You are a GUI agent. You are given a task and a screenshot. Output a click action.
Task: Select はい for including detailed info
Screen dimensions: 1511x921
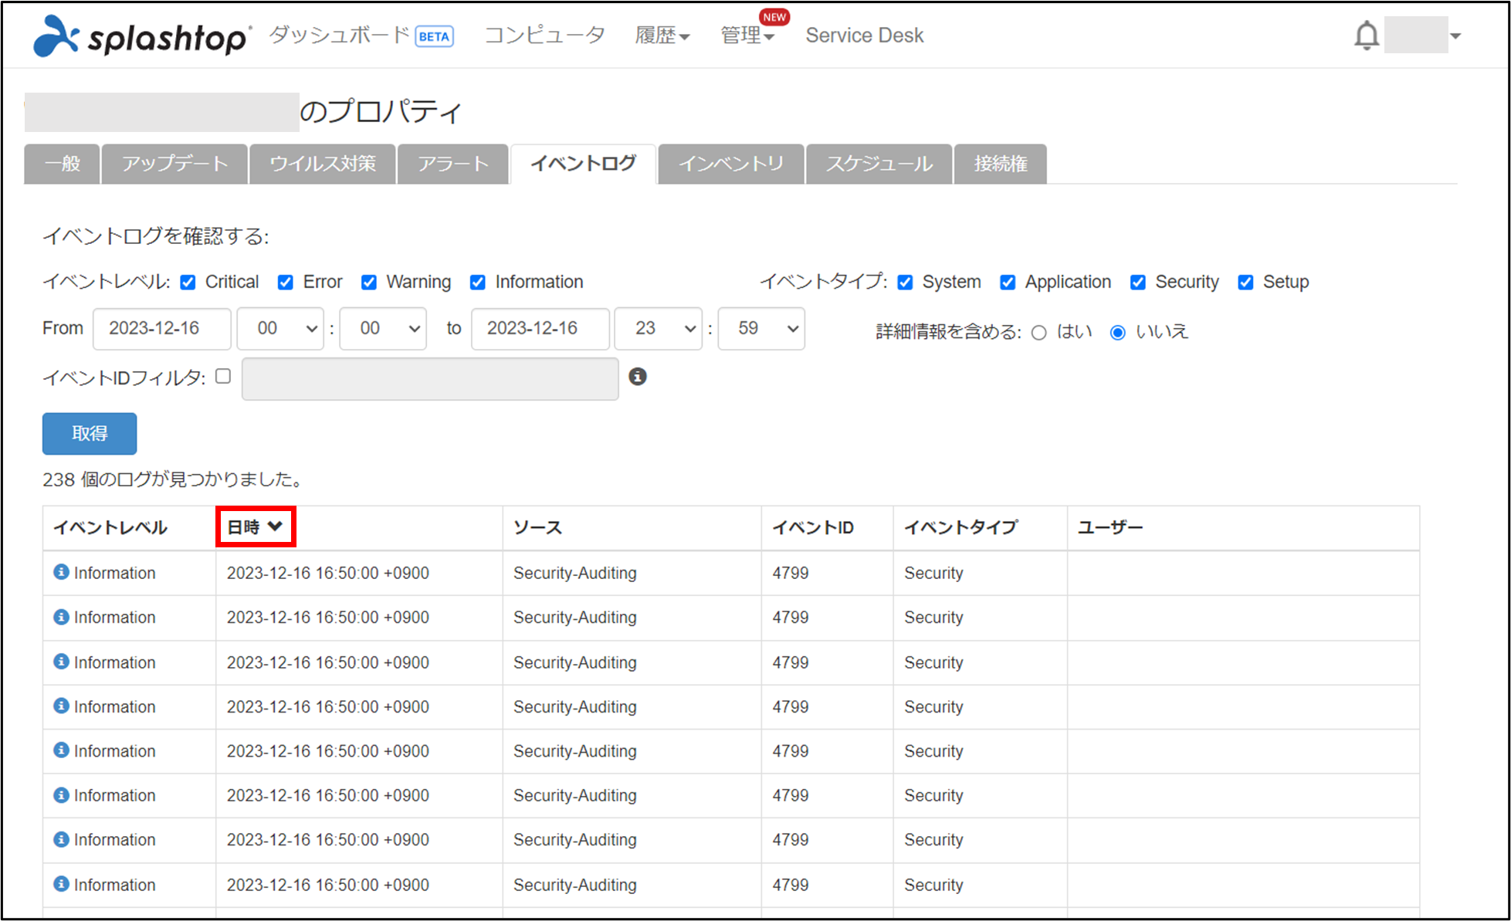click(1039, 333)
